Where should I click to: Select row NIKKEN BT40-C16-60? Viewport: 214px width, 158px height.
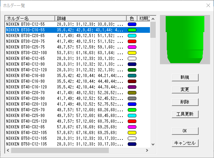click(78, 76)
